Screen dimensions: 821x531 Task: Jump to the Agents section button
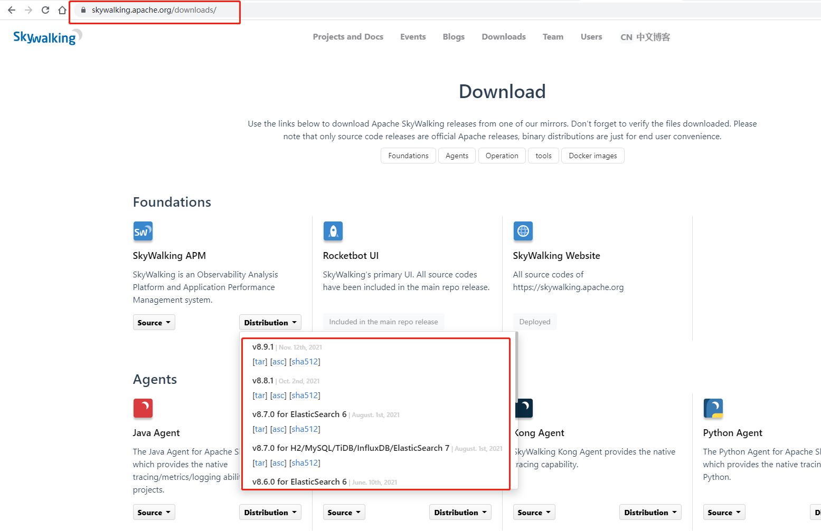coord(457,156)
